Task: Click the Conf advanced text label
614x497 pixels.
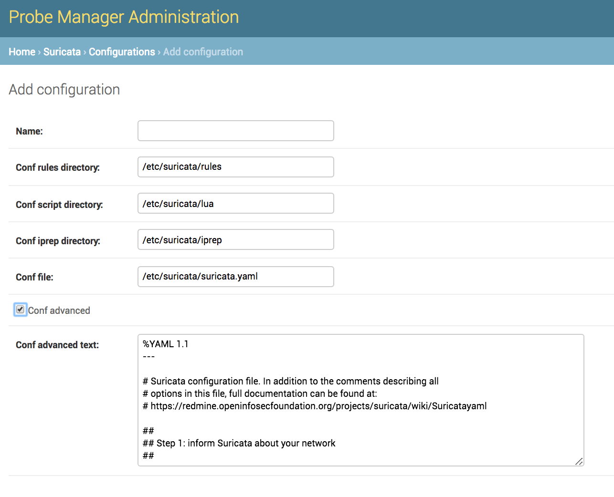Action: [x=57, y=345]
